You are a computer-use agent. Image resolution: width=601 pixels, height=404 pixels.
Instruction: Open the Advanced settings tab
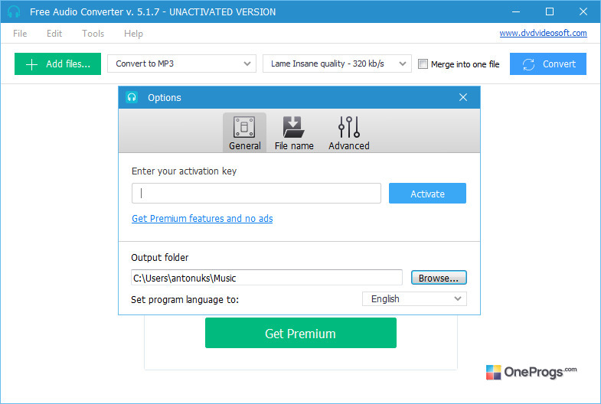[x=349, y=132]
